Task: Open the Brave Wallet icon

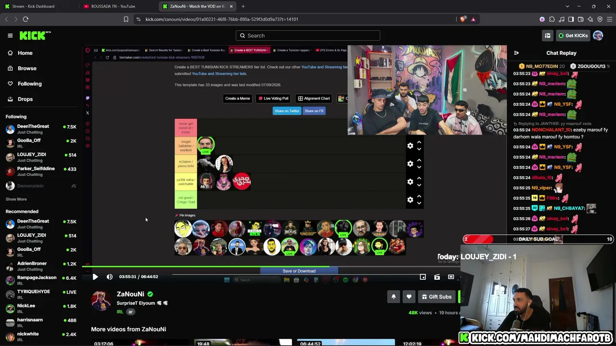Action: coord(581,19)
